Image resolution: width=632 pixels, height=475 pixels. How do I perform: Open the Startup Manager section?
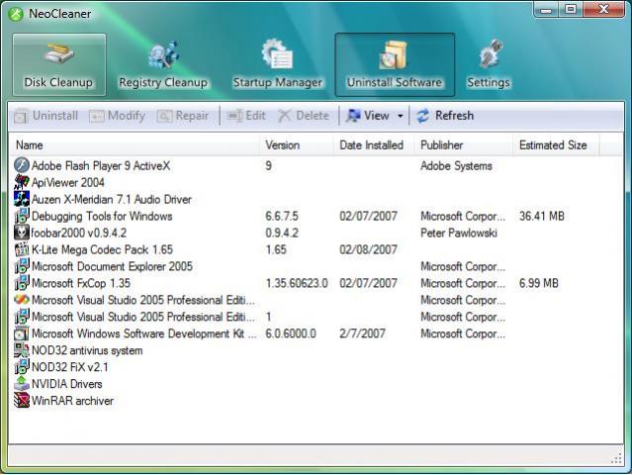(277, 64)
